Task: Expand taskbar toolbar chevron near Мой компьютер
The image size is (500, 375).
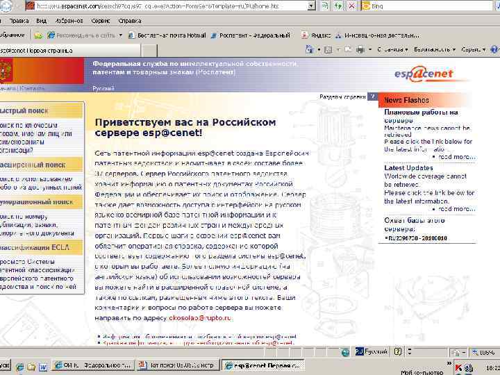Action: (449, 363)
